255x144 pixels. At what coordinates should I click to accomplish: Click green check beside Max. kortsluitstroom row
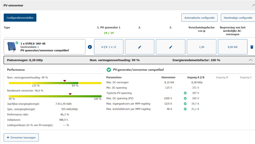coord(185,109)
